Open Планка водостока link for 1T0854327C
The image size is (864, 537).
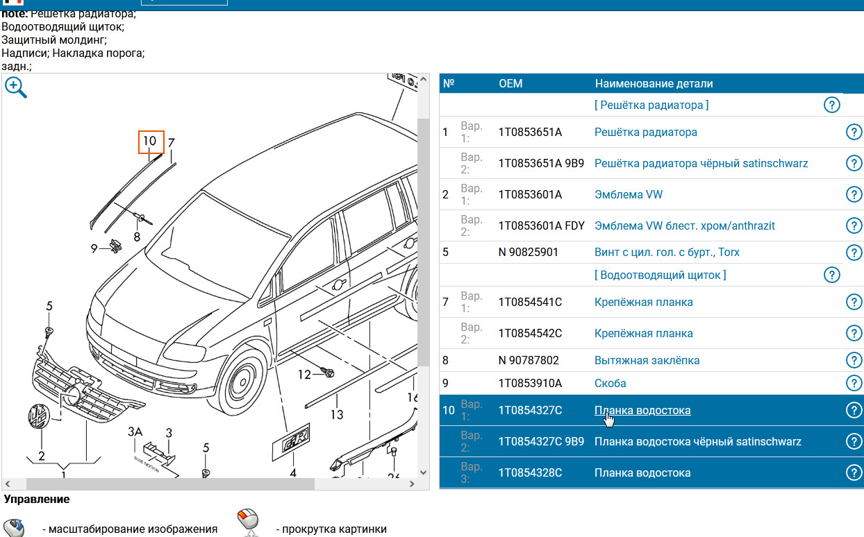click(x=642, y=410)
